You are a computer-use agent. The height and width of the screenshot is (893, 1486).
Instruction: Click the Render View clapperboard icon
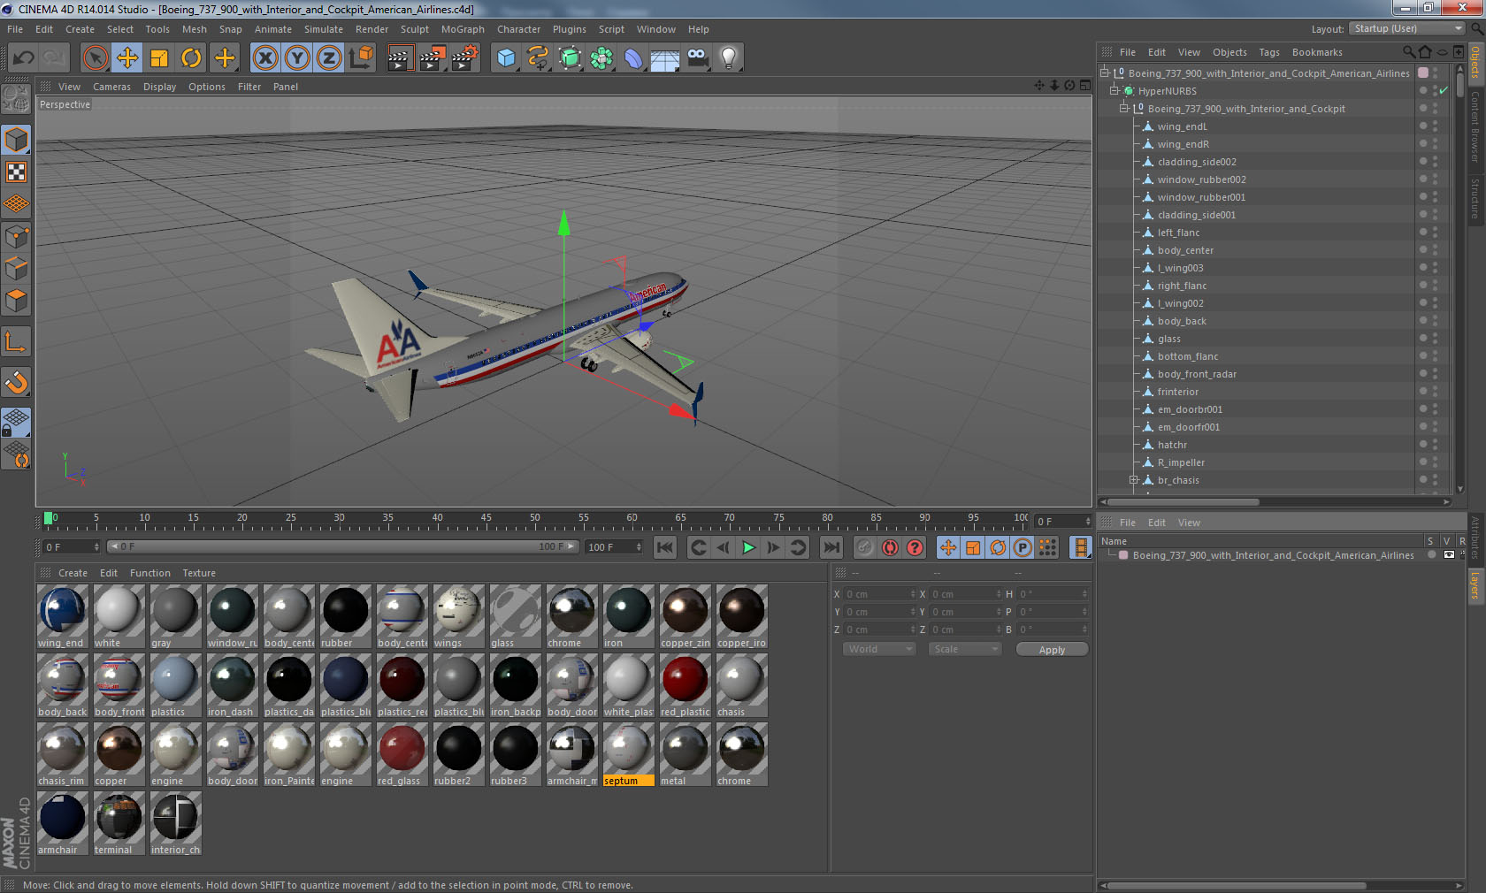[400, 58]
